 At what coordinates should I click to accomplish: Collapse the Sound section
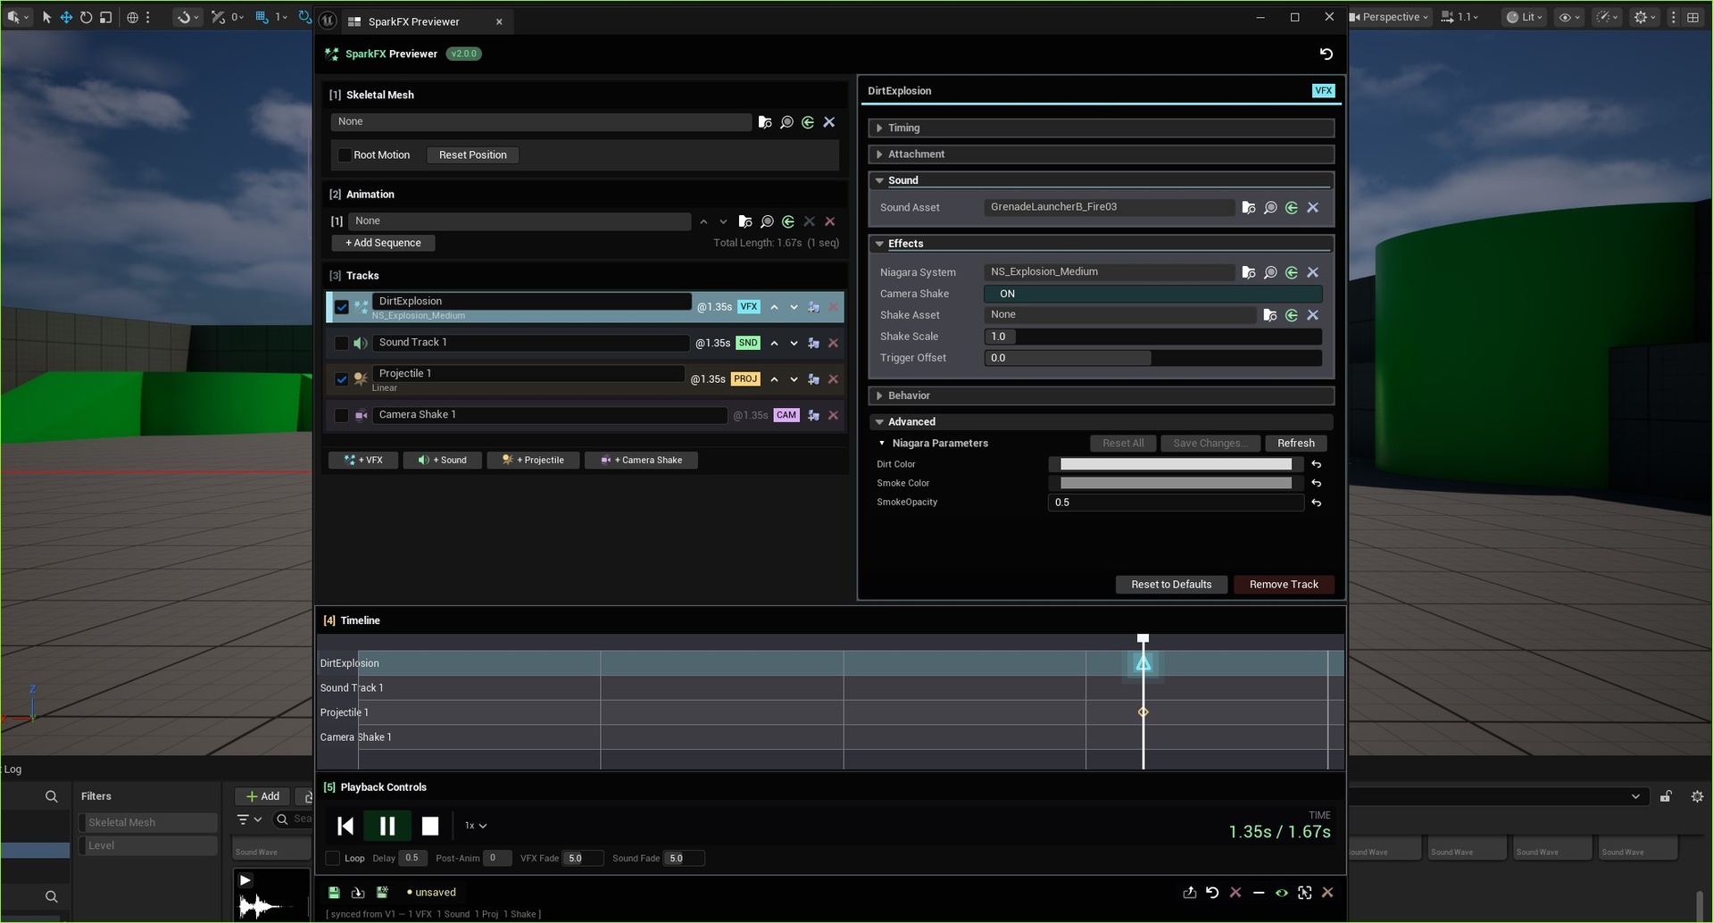click(1101, 180)
